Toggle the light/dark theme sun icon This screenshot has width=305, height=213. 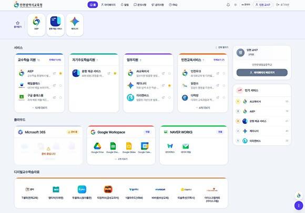[236, 5]
